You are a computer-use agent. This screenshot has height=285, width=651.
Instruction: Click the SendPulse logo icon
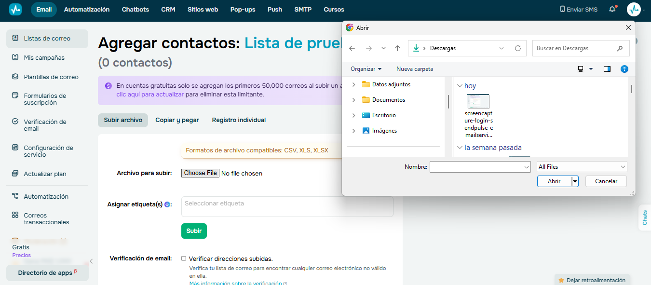[x=15, y=9]
